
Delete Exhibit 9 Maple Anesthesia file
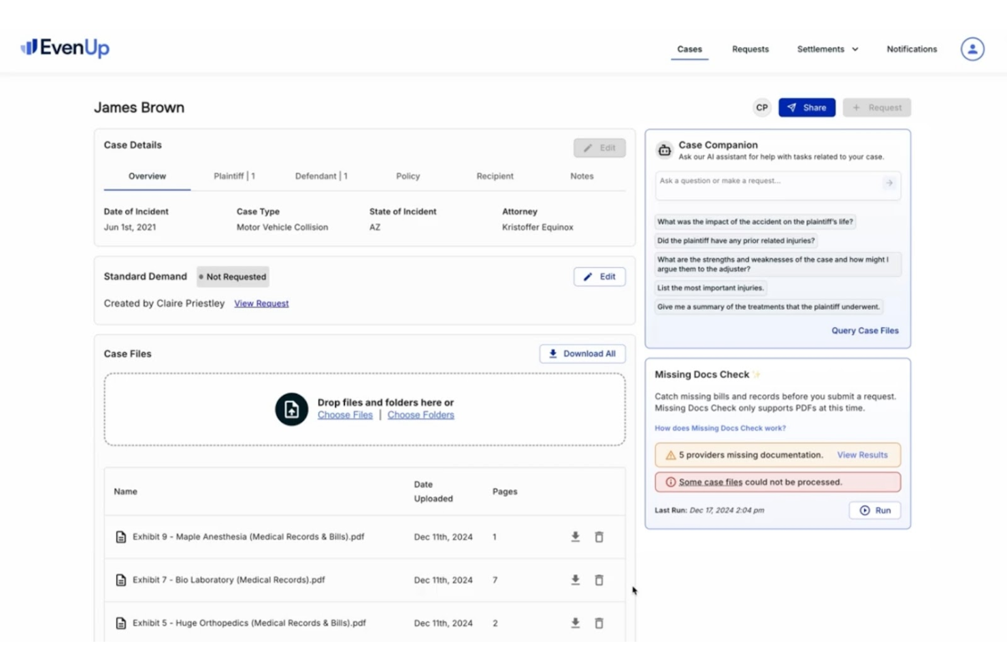tap(599, 537)
